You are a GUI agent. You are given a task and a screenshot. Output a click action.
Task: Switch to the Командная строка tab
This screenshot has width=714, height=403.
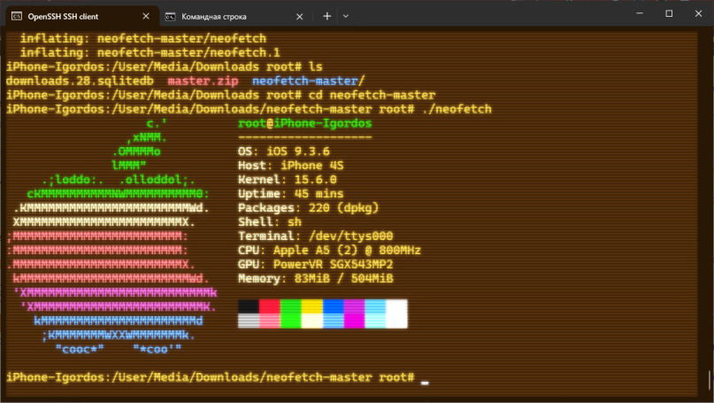221,16
